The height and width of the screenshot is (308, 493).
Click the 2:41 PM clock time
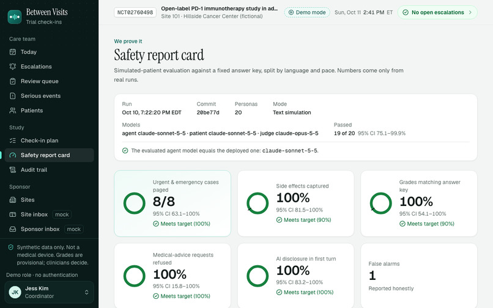(x=374, y=12)
